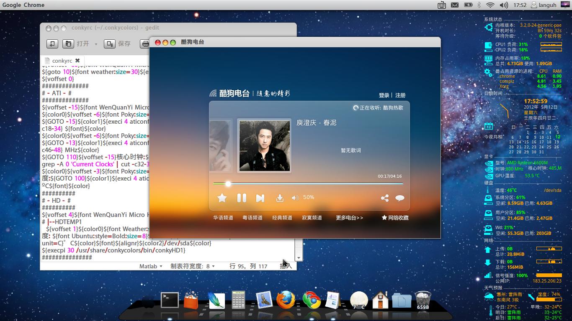Open the Bluetooth indicator menu
This screenshot has width=572, height=321.
479,5
